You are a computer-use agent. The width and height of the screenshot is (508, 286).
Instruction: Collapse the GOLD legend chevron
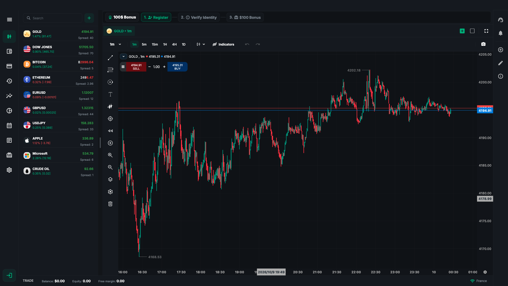point(124,56)
